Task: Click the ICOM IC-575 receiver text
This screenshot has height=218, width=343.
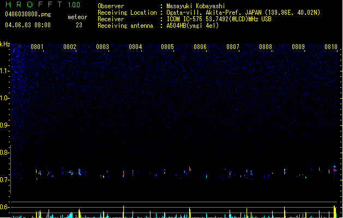Action: 219,19
